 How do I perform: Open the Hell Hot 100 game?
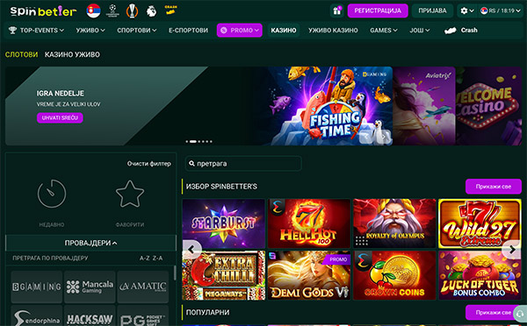pos(309,223)
